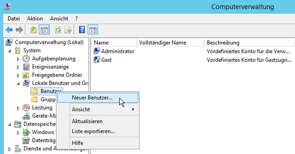
Task: Select the Administrator user account
Action: coord(117,51)
